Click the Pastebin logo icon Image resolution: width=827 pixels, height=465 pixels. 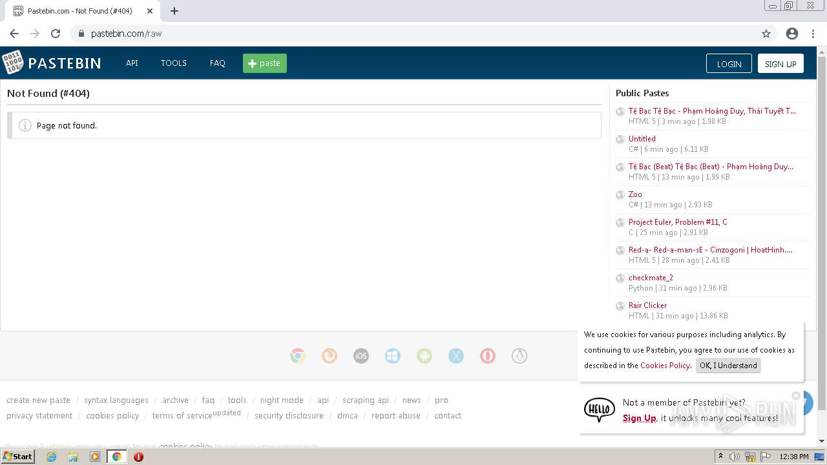point(12,63)
